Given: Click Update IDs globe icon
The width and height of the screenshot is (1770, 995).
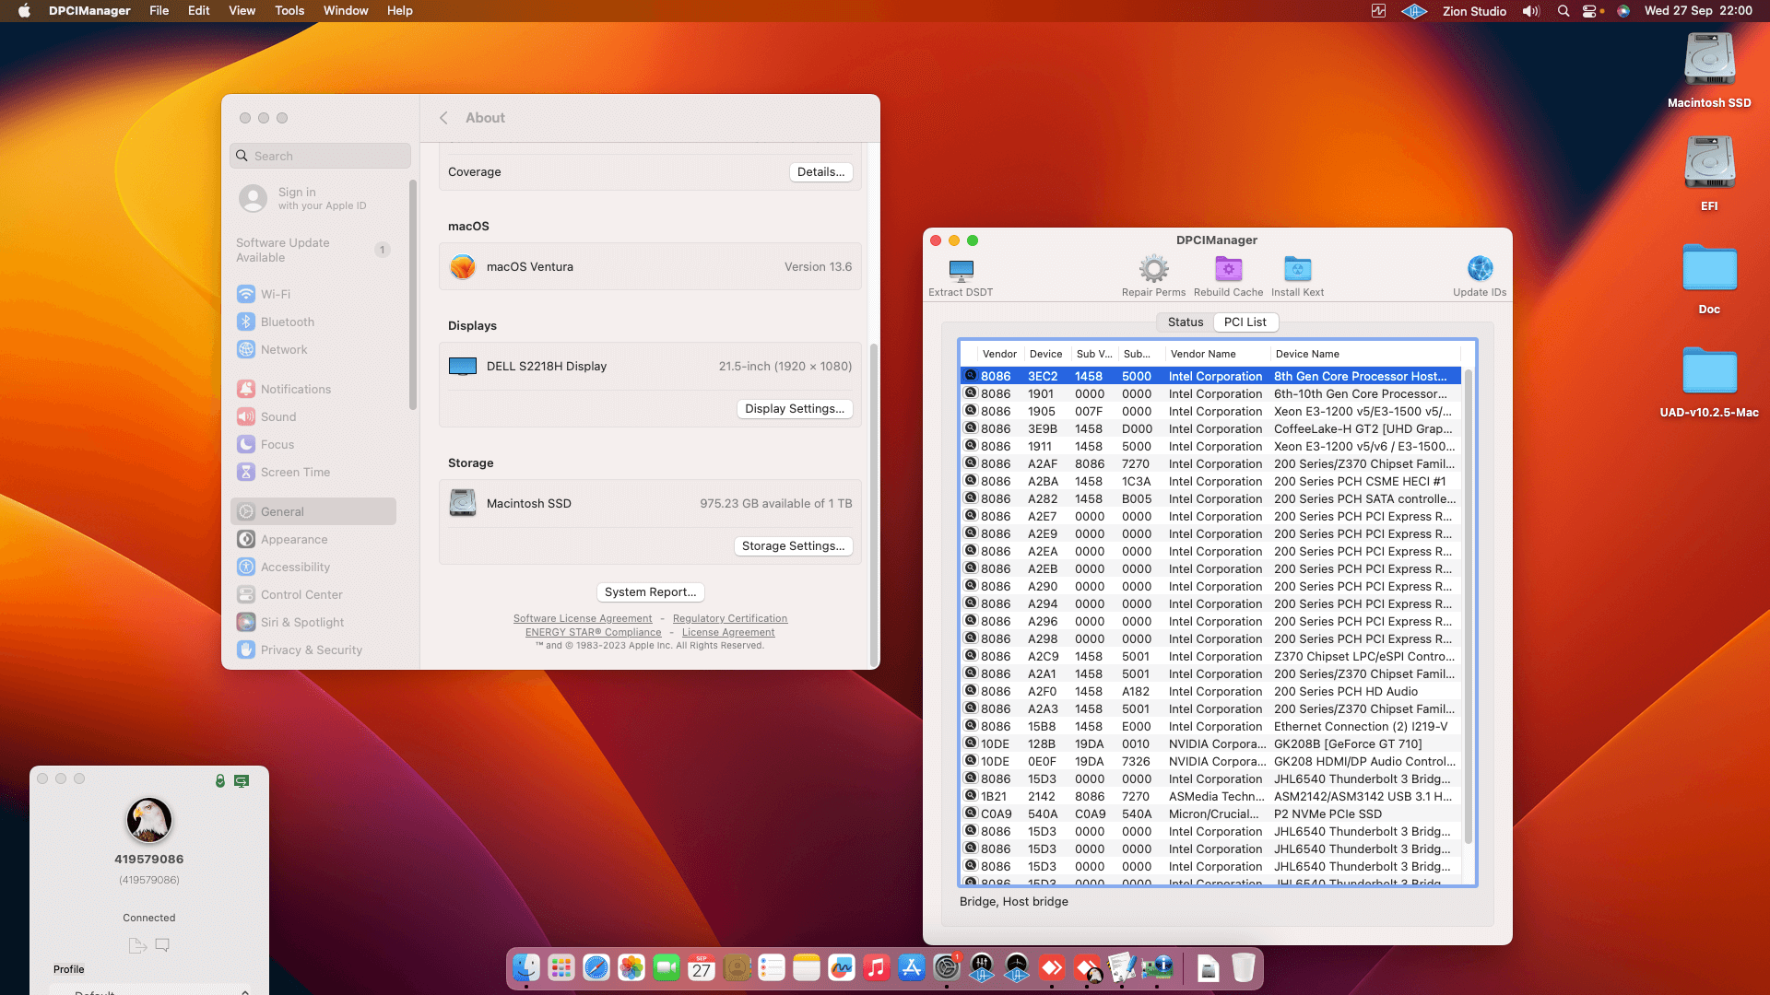Looking at the screenshot, I should pyautogui.click(x=1480, y=269).
